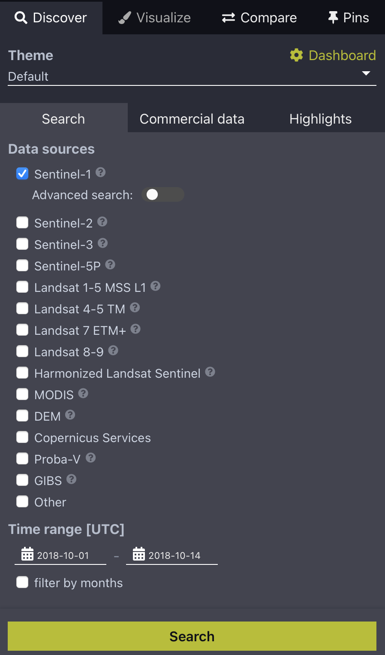Tick the Copernicus Services group checkbox
This screenshot has height=655, width=385.
(x=22, y=437)
